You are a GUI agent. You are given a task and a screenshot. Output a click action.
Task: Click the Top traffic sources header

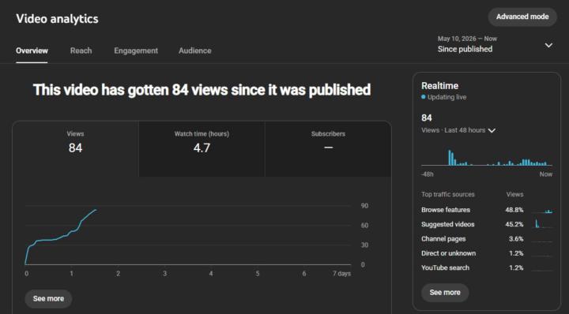(x=448, y=195)
